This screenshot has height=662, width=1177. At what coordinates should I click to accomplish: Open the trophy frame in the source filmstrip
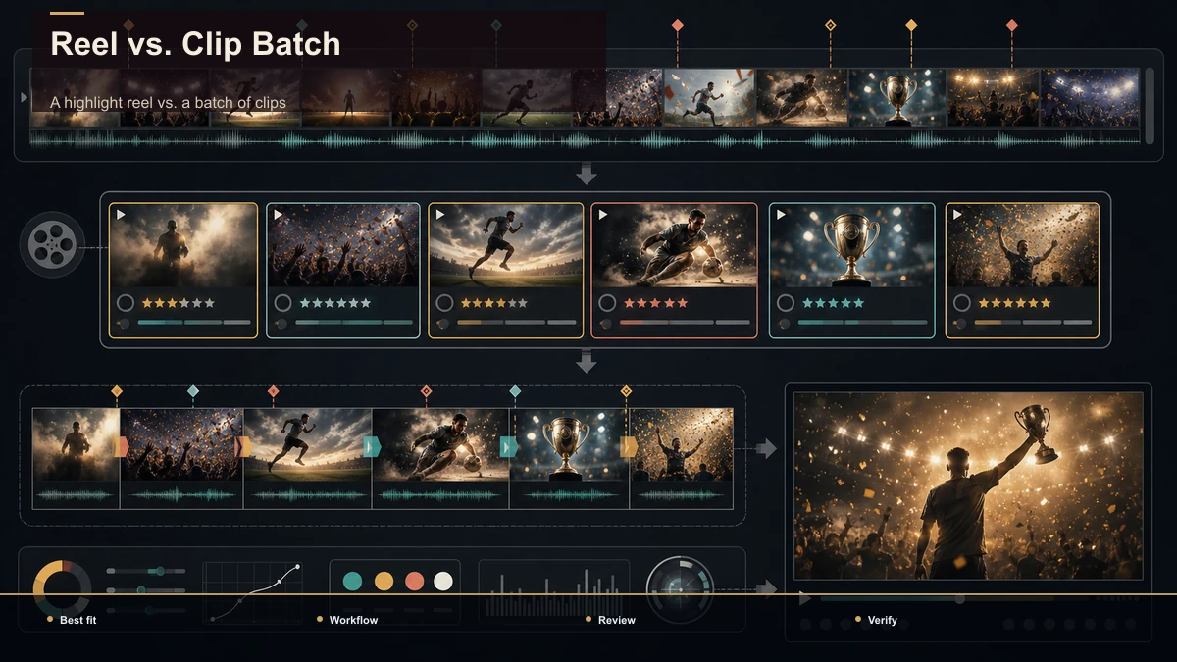coord(896,97)
